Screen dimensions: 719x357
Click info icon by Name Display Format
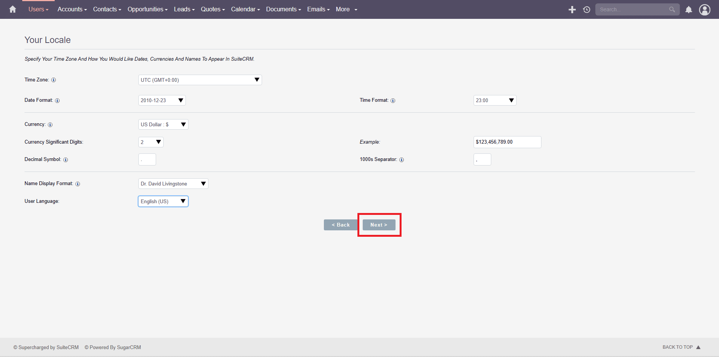point(78,184)
